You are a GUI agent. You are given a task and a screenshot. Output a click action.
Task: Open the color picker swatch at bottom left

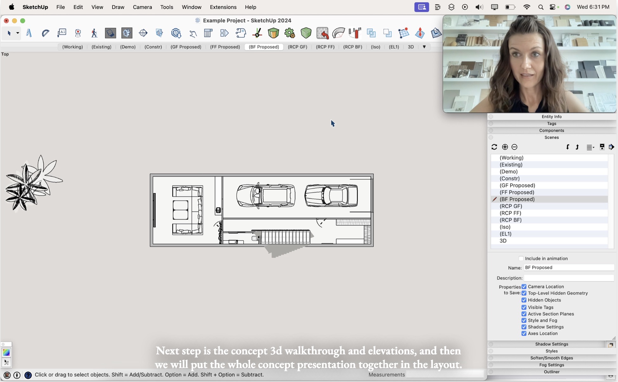(6, 352)
